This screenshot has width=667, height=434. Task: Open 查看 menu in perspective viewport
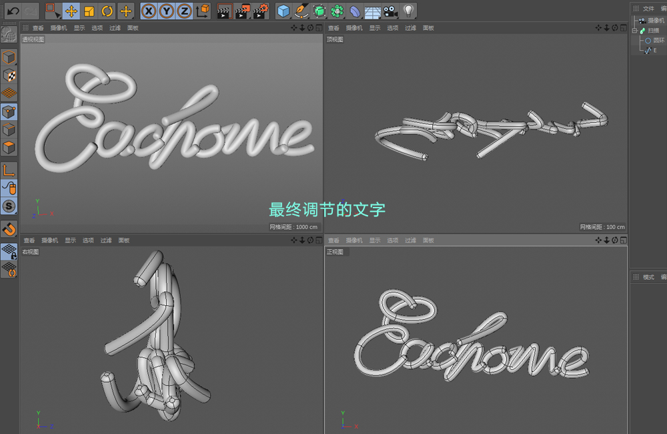38,27
